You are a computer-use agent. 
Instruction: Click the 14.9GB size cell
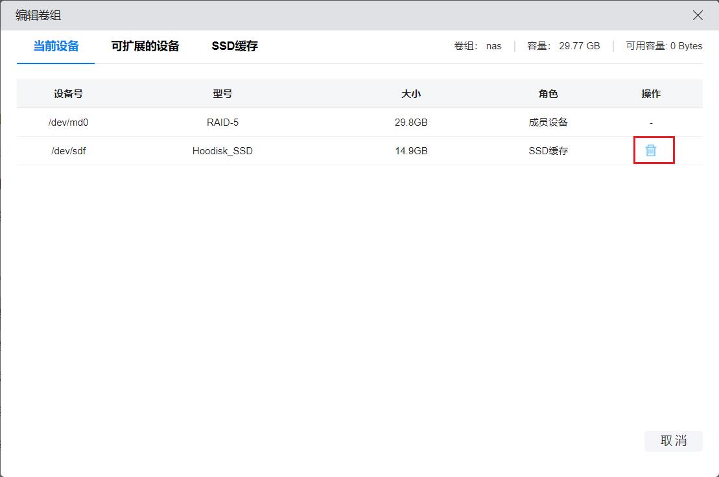(411, 151)
